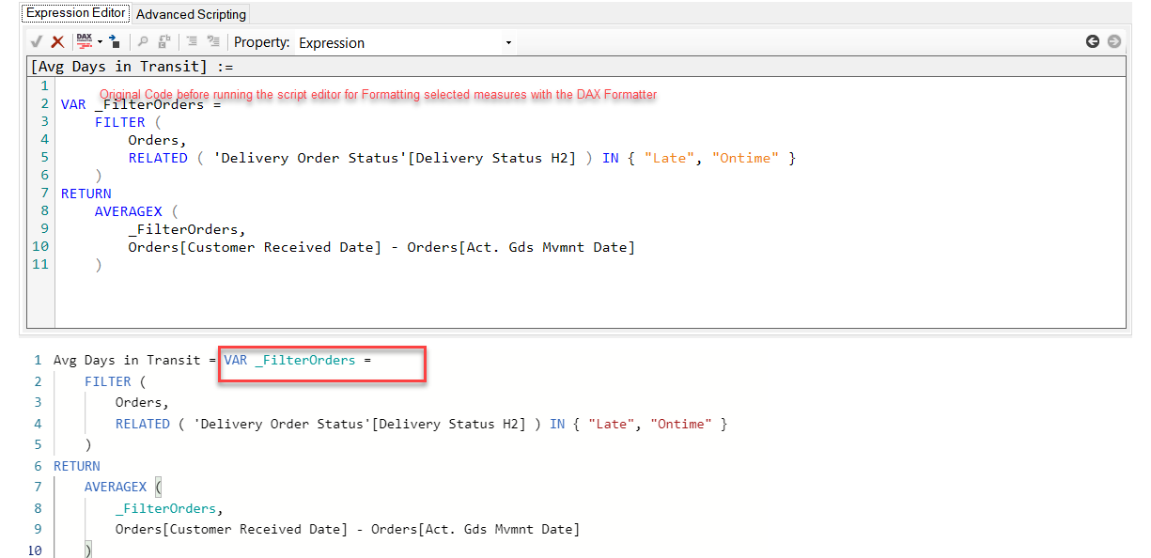The image size is (1151, 558).
Task: Click the AVERAGEX function on line 8
Action: coord(128,210)
